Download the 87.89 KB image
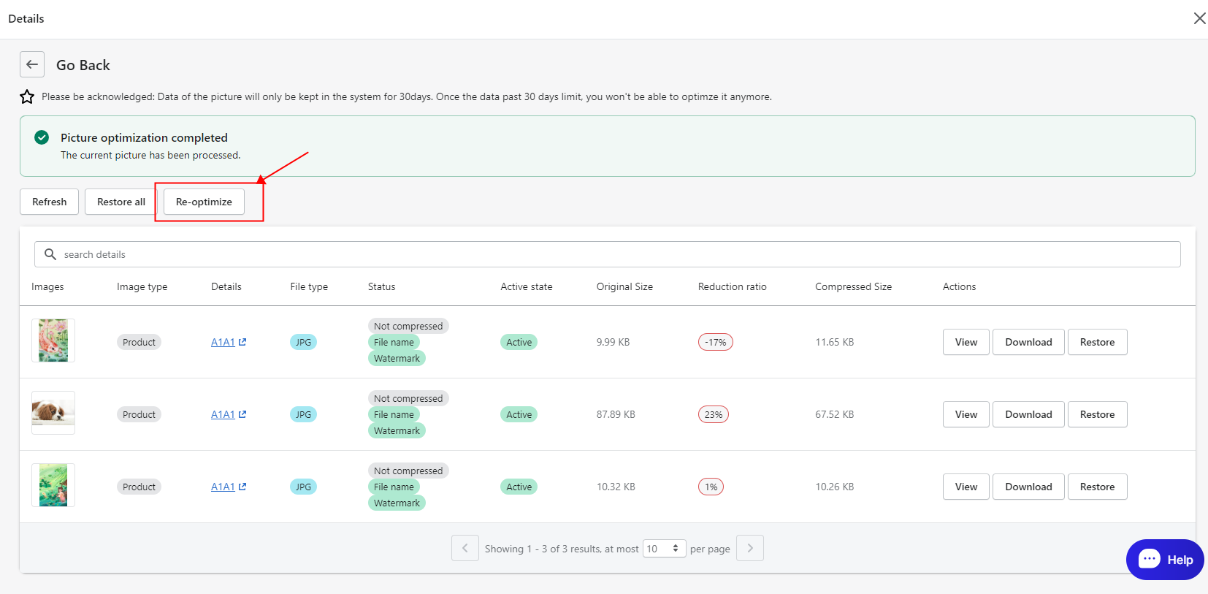Image resolution: width=1208 pixels, height=594 pixels. coord(1028,414)
